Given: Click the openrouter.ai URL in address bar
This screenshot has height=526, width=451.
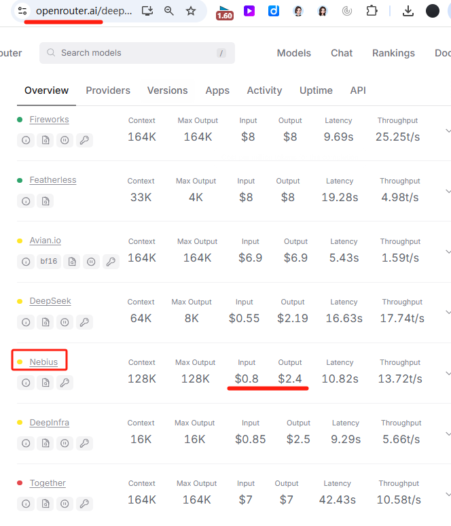Looking at the screenshot, I should [84, 11].
